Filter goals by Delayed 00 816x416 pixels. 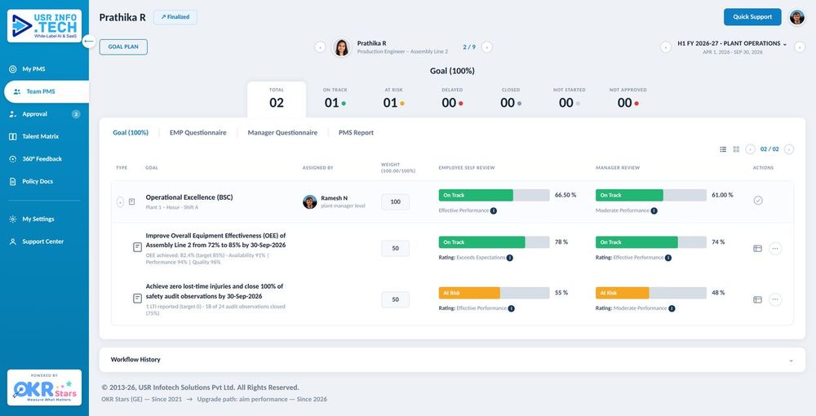click(452, 99)
